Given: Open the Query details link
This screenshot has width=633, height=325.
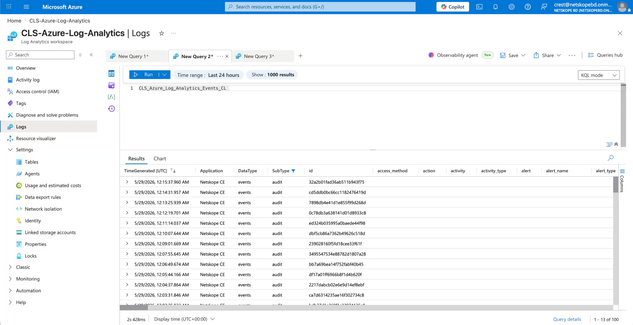Looking at the screenshot, I should pos(567,319).
